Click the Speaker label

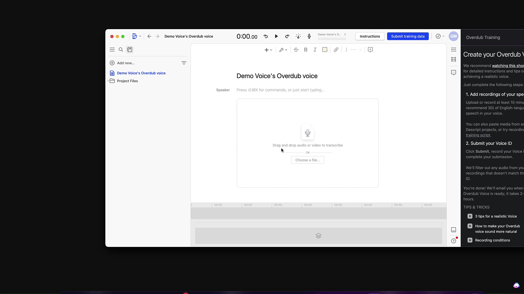(223, 90)
